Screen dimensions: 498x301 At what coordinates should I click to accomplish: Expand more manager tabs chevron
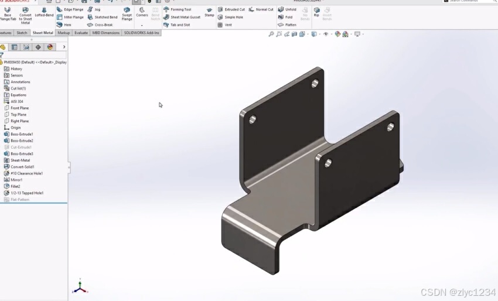click(64, 47)
